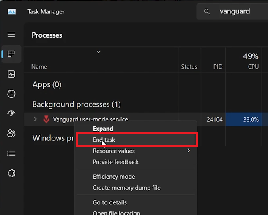Open the Users page icon
268x215 pixels.
(11, 133)
